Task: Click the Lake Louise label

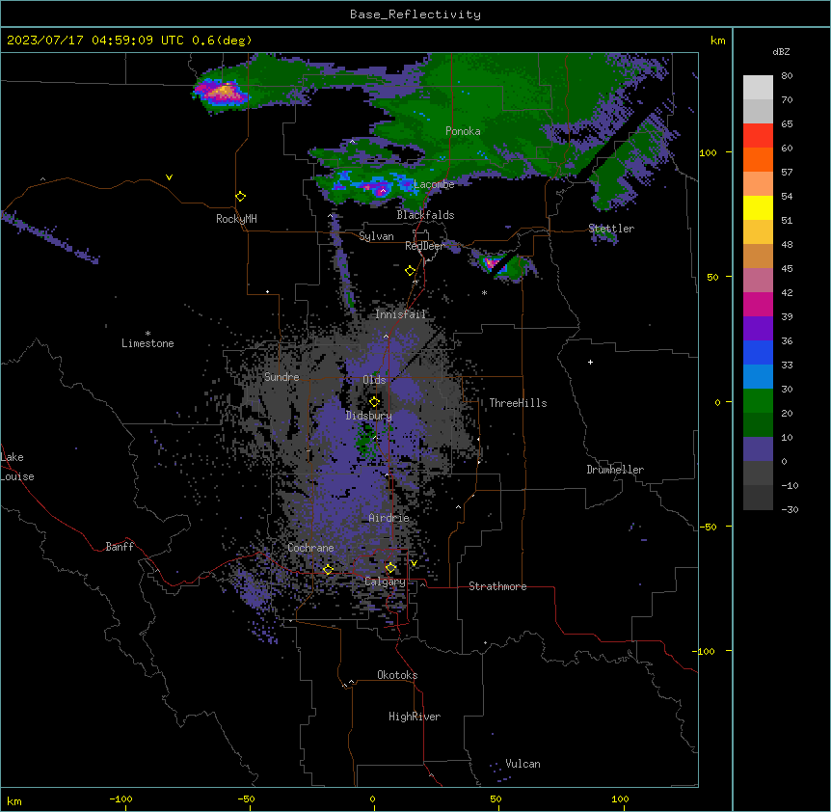Action: coord(17,467)
